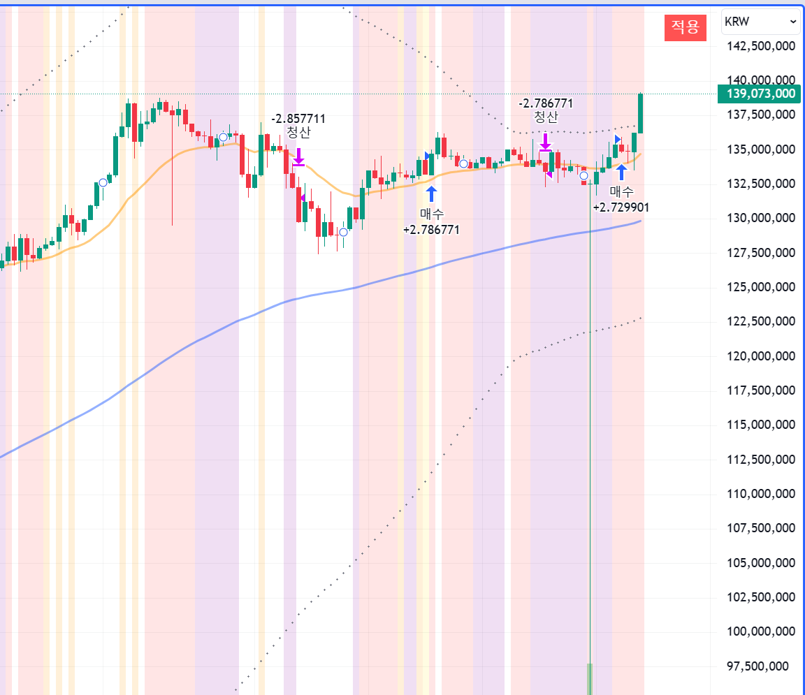Select the white circle marker at the chart's lowest dip
Screen dimensions: 805x695
coord(343,232)
